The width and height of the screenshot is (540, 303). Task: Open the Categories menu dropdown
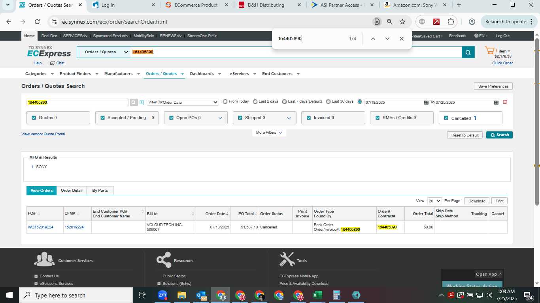(39, 74)
